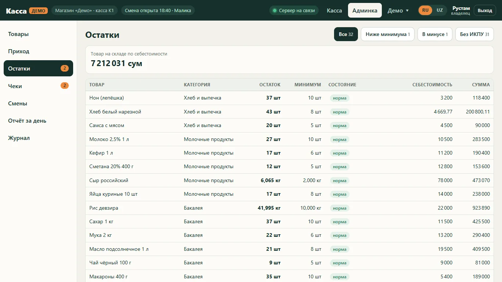Click the ОСТАТОК column header
This screenshot has height=282, width=502.
(270, 85)
